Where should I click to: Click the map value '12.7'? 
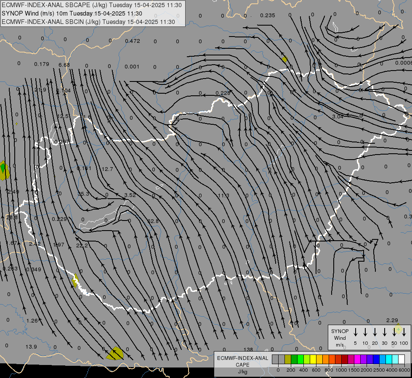(107, 169)
